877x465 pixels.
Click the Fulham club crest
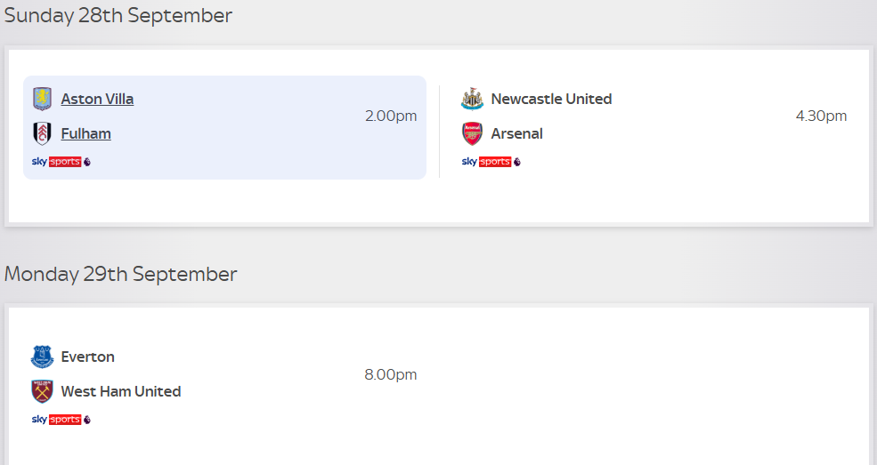[42, 133]
